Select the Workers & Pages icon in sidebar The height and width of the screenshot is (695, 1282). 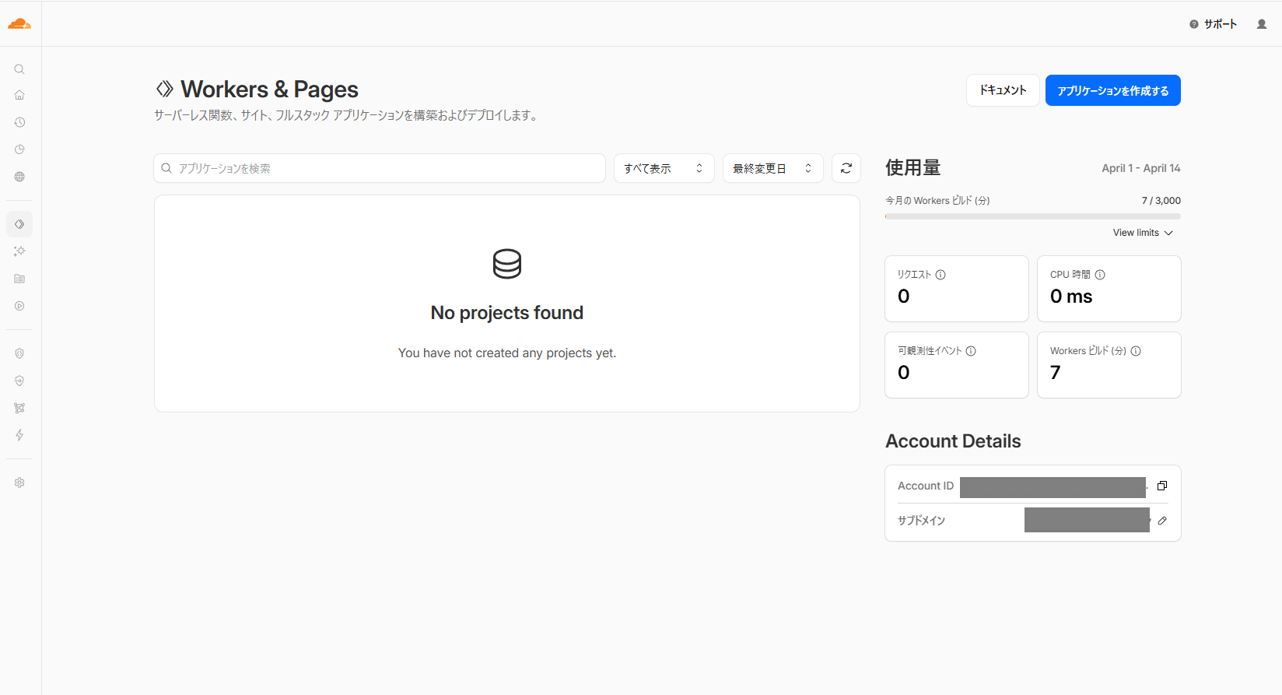[x=19, y=224]
